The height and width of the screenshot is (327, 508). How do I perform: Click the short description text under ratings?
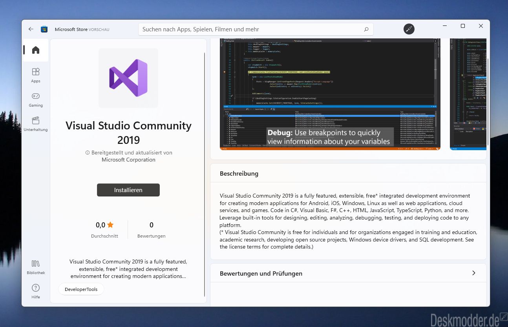point(128,269)
